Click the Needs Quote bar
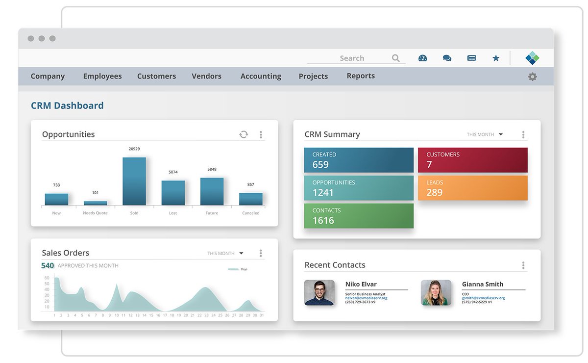 [95, 203]
